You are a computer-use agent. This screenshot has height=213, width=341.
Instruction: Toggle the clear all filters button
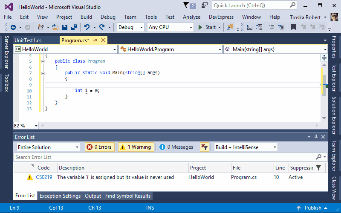click(x=205, y=147)
